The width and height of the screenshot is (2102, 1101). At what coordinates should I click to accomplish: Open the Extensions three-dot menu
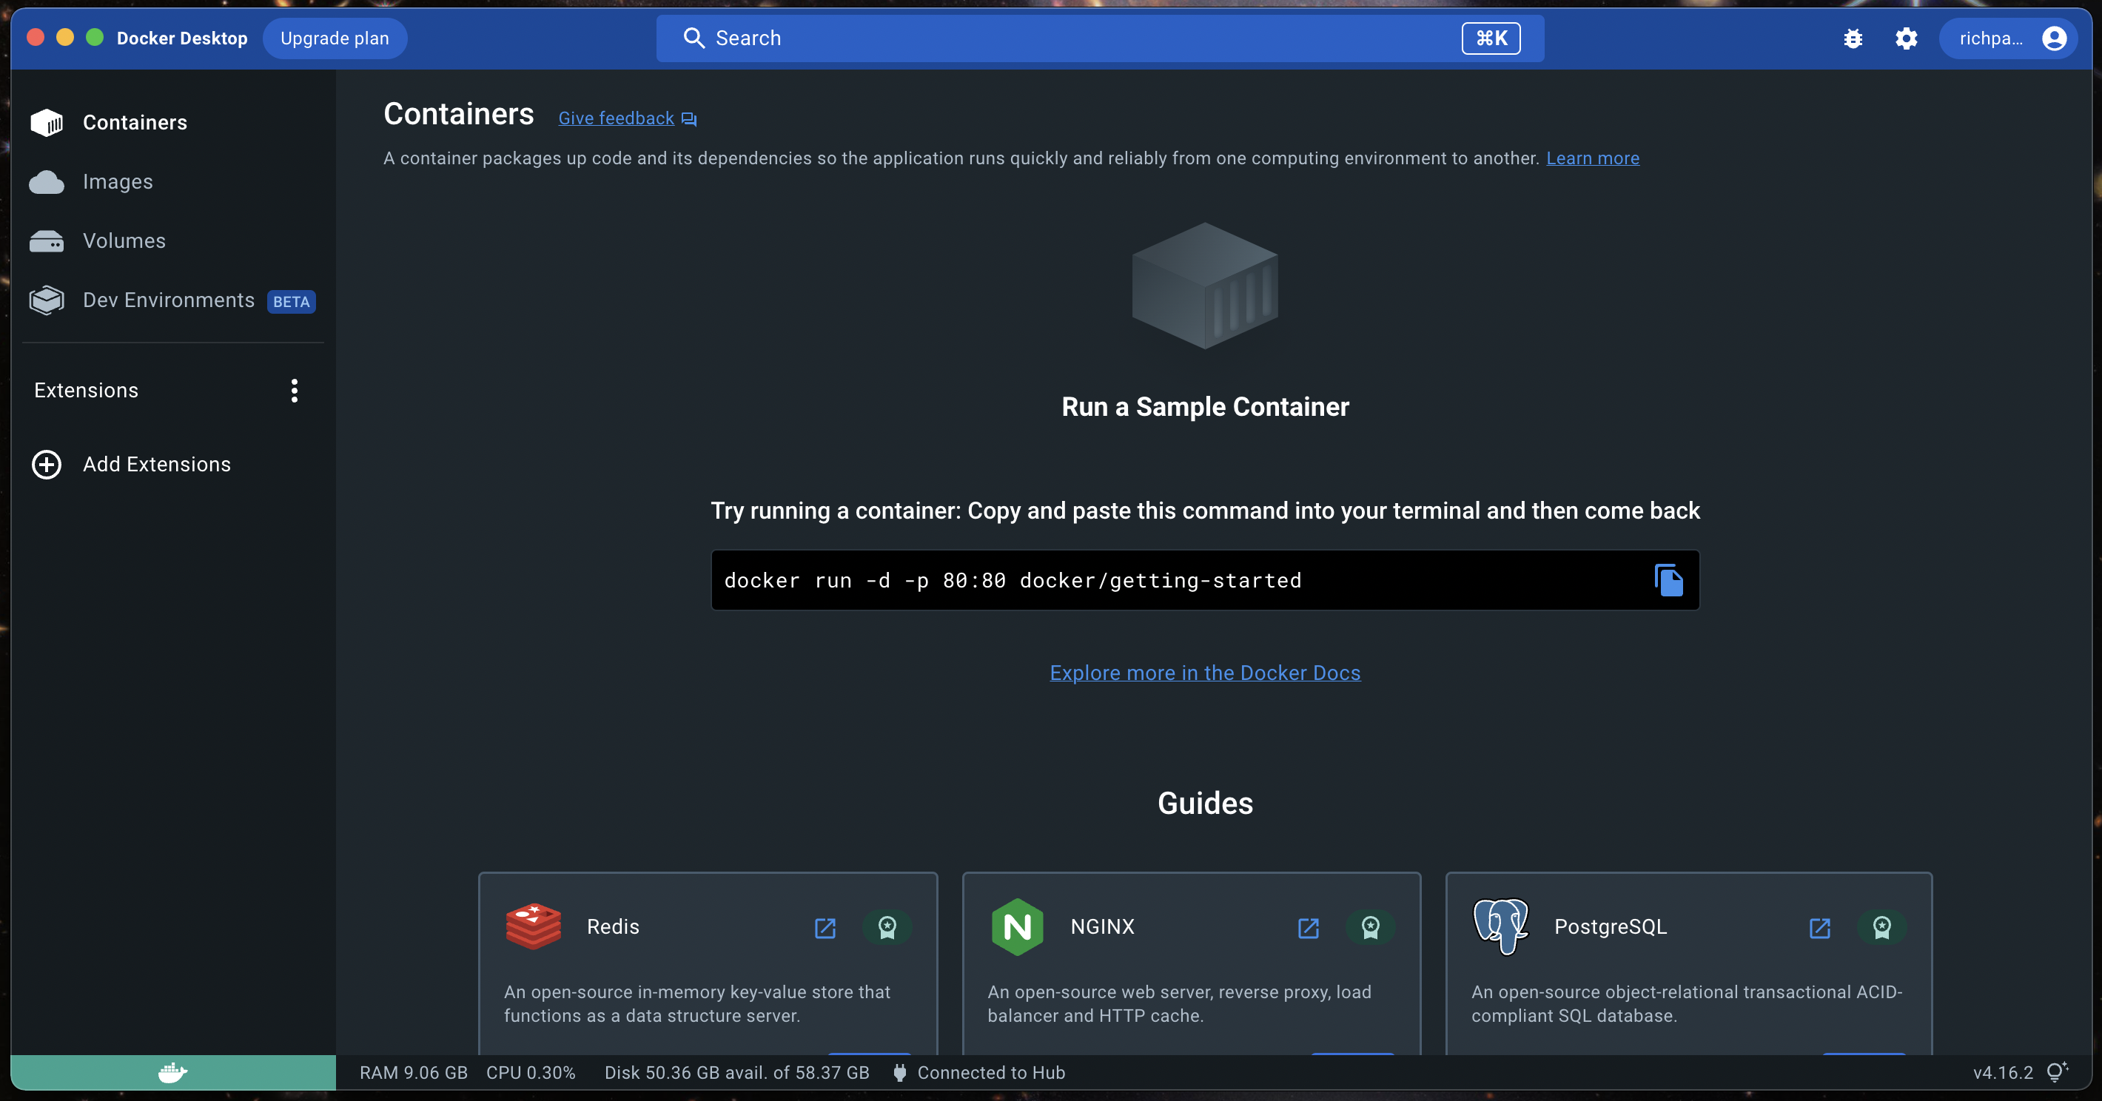pos(295,391)
